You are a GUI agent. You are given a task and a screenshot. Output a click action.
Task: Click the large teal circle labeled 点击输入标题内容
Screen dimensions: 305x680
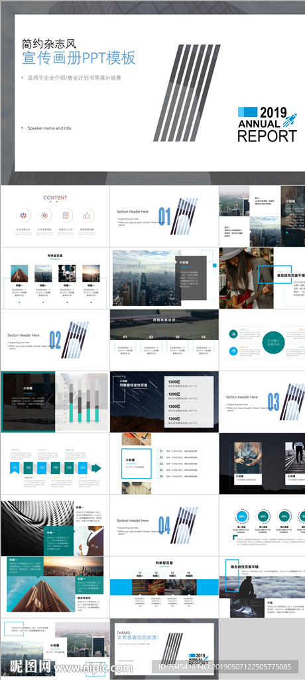point(274,343)
